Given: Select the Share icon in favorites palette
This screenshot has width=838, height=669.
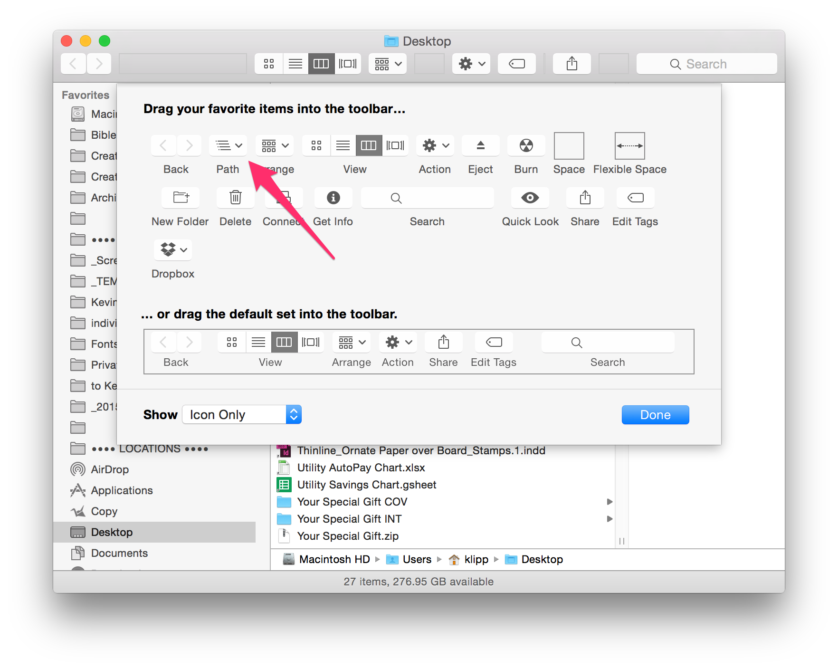Looking at the screenshot, I should pyautogui.click(x=585, y=198).
